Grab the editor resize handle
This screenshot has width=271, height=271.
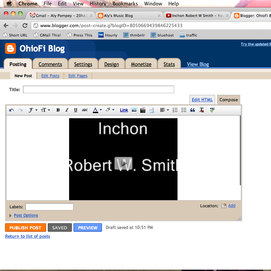(x=239, y=218)
